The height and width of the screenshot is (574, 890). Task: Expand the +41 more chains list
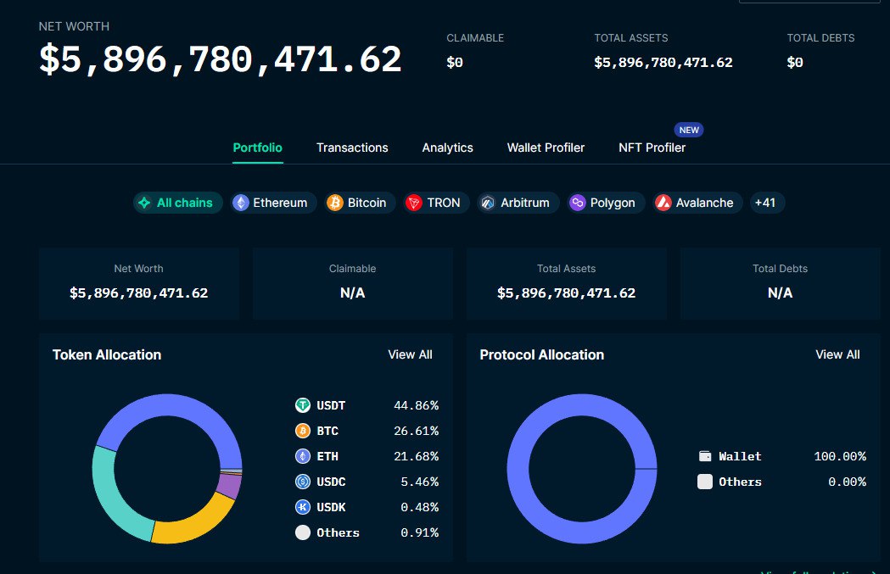click(767, 203)
